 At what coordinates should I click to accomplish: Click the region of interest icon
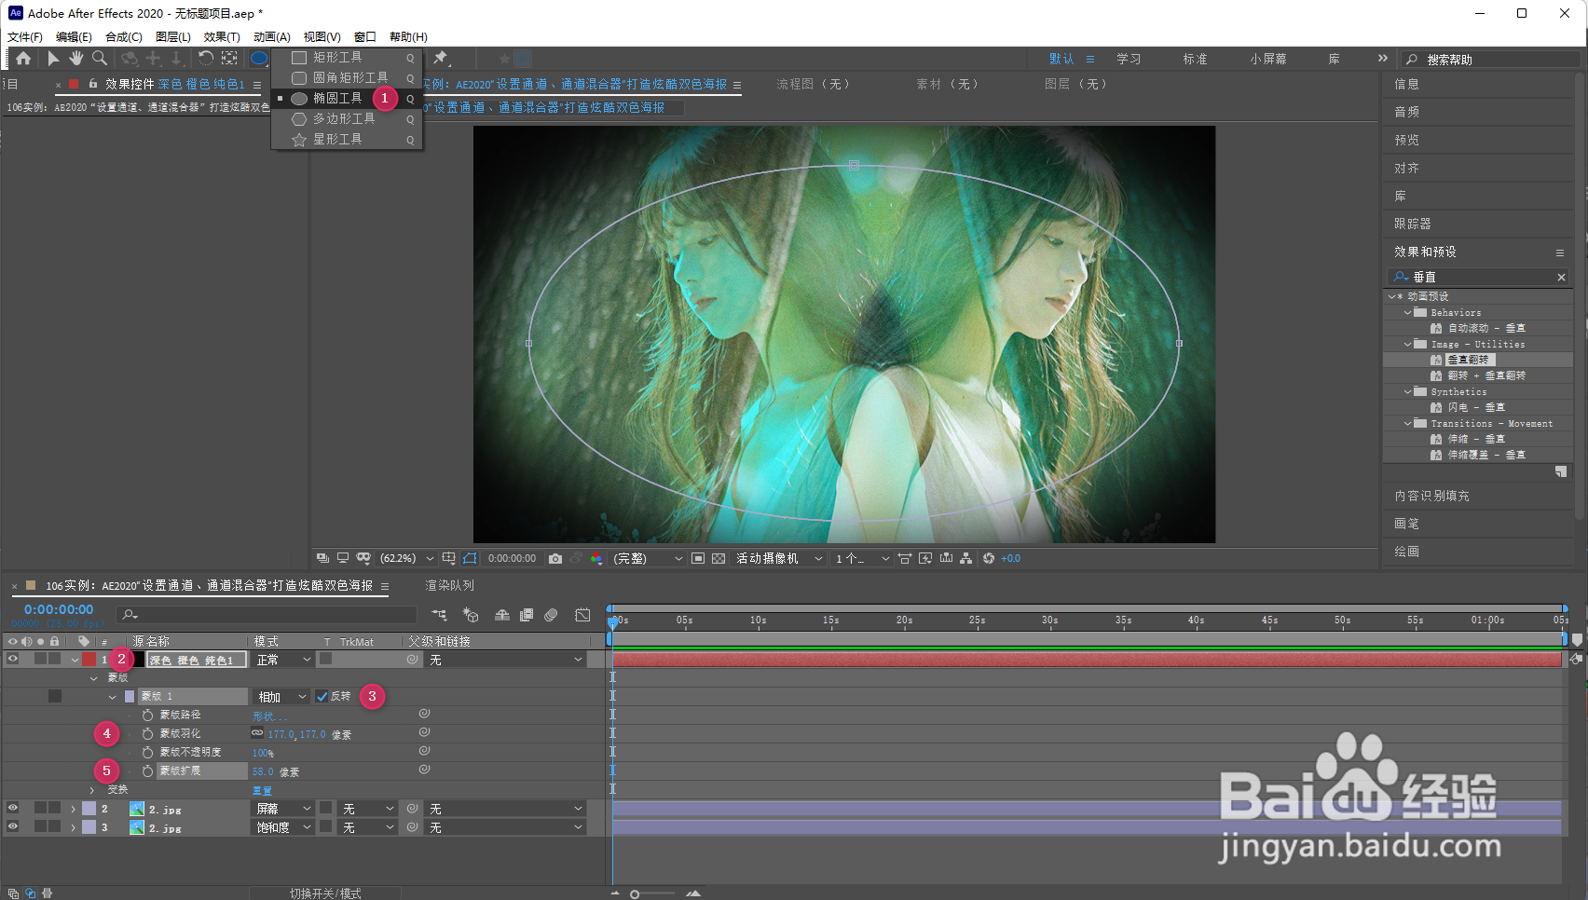pos(698,559)
